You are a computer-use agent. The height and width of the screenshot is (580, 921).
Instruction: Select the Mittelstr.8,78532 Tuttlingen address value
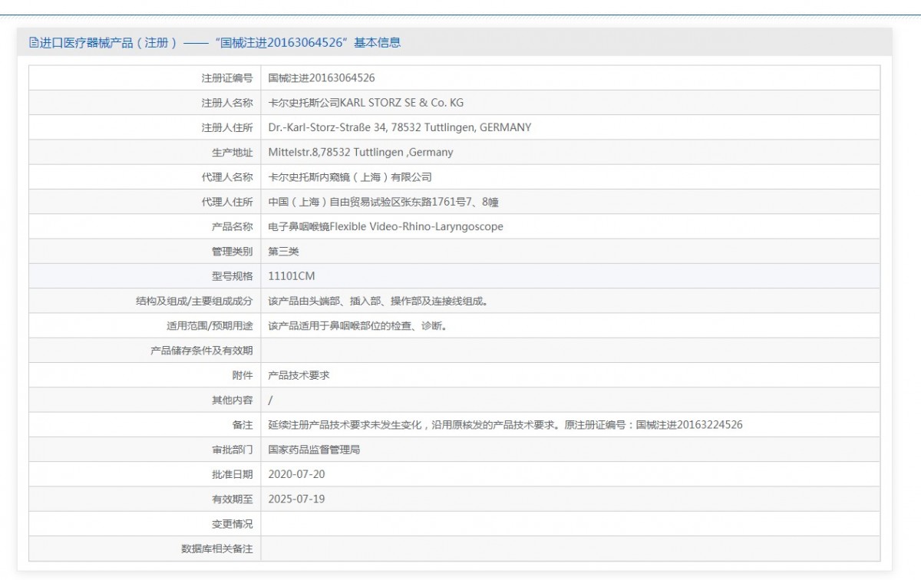coord(360,152)
